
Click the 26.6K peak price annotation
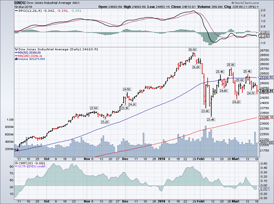click(x=193, y=50)
